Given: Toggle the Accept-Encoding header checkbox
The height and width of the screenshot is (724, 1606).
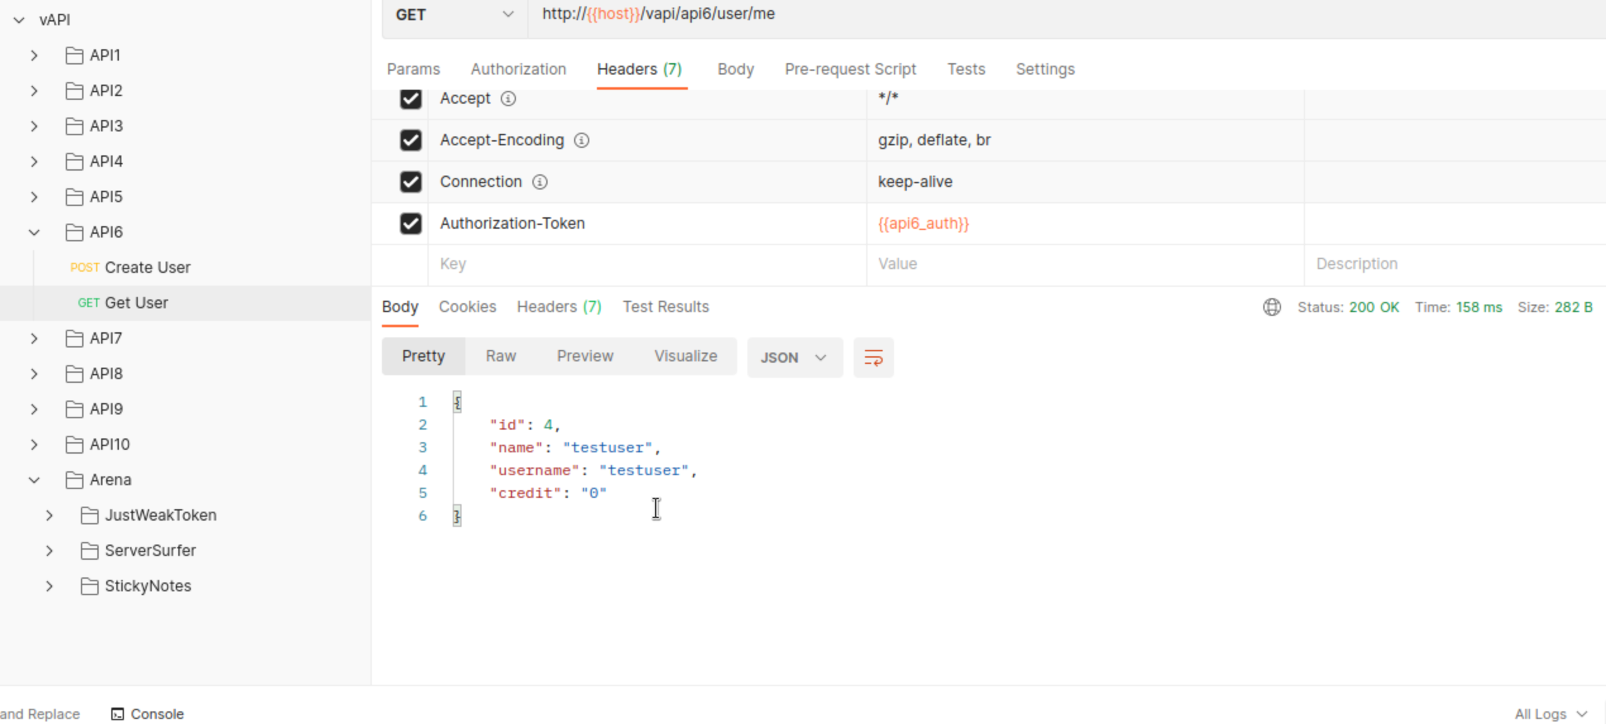Looking at the screenshot, I should click(410, 140).
